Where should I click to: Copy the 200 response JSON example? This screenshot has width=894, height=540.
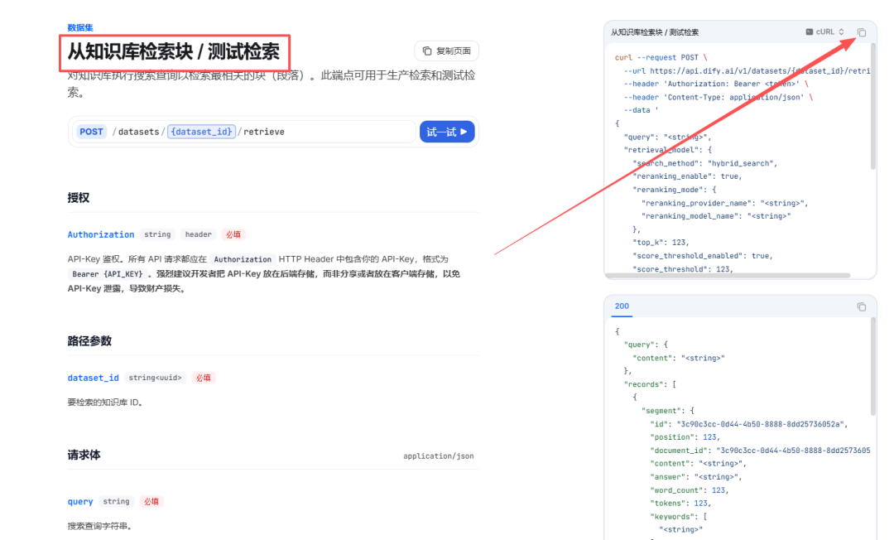861,306
